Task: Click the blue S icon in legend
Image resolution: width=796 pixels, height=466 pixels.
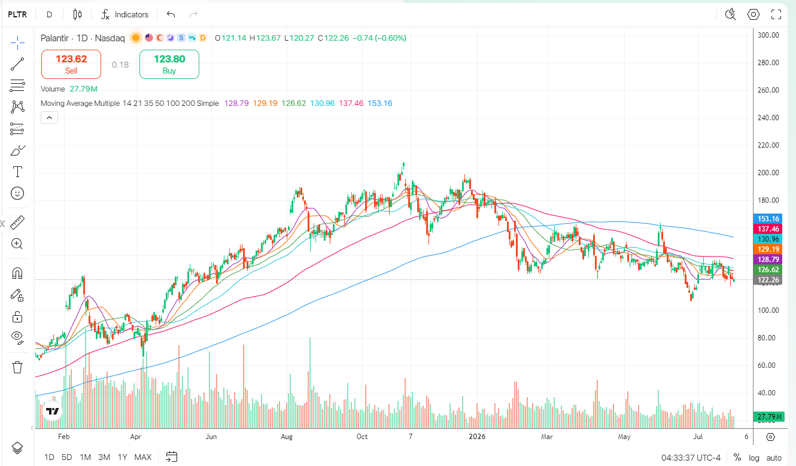Action: click(x=181, y=38)
